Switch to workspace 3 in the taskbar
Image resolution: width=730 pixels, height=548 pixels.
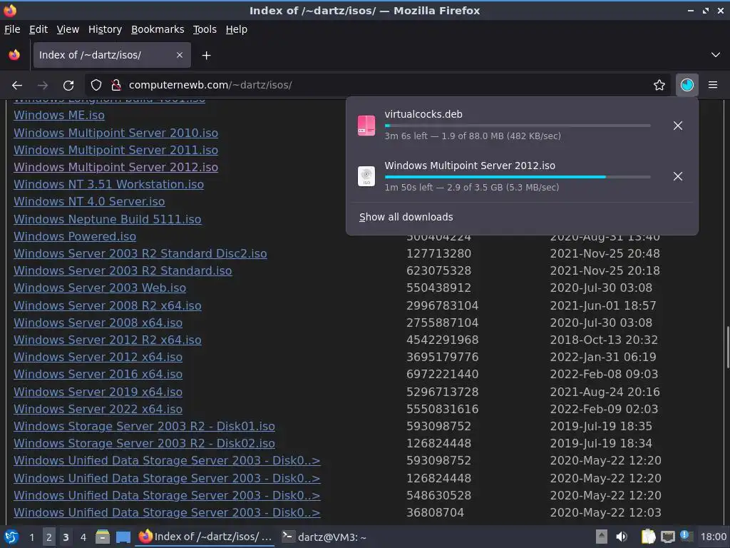[66, 537]
